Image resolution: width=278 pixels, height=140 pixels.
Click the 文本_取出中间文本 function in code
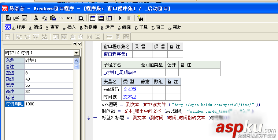(142, 111)
